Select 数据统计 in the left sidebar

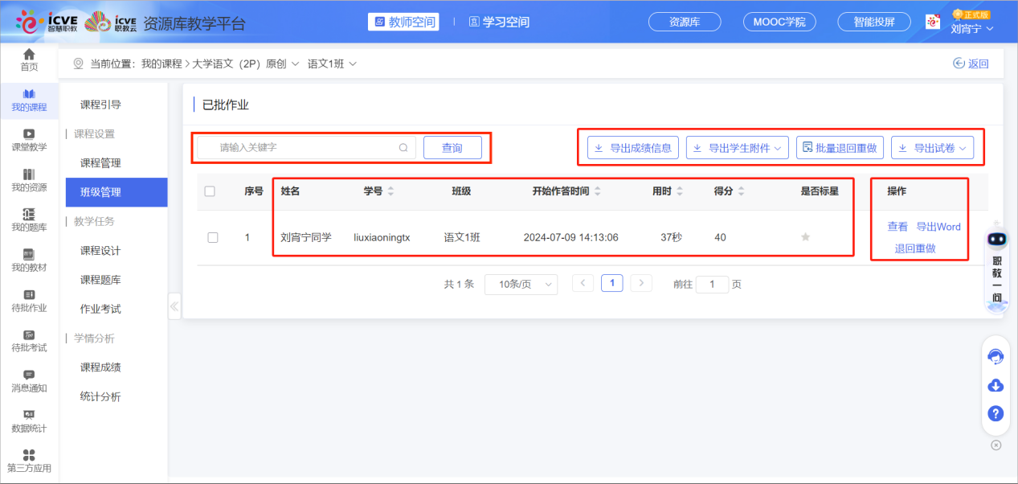pyautogui.click(x=29, y=421)
